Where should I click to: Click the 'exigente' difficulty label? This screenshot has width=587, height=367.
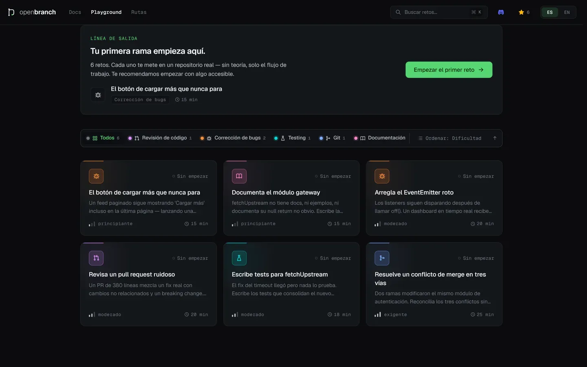[x=395, y=314]
